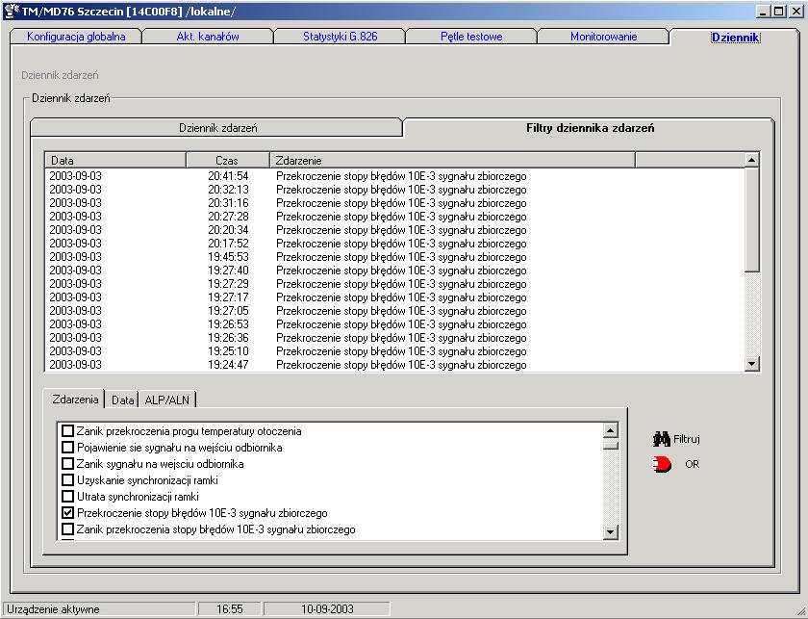Select the Zdarzenia filter tab
The height and width of the screenshot is (619, 808).
tap(75, 400)
